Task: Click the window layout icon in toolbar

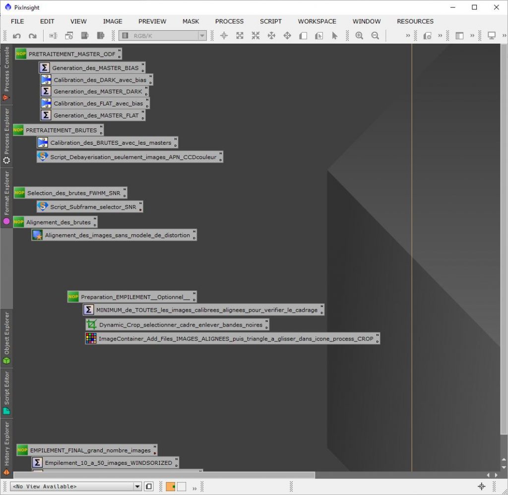Action: 459,36
